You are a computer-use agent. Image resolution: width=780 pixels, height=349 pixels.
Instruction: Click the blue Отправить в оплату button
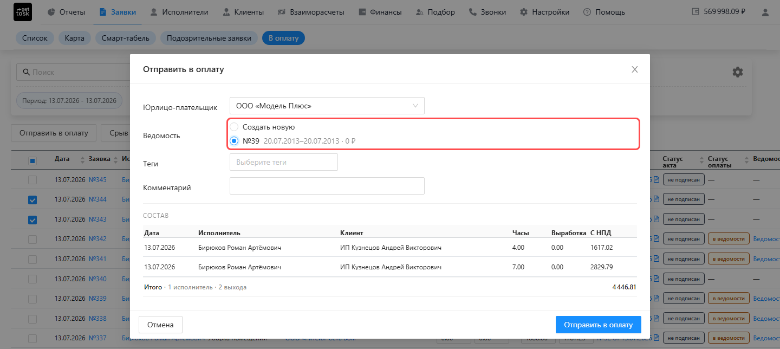click(x=599, y=325)
